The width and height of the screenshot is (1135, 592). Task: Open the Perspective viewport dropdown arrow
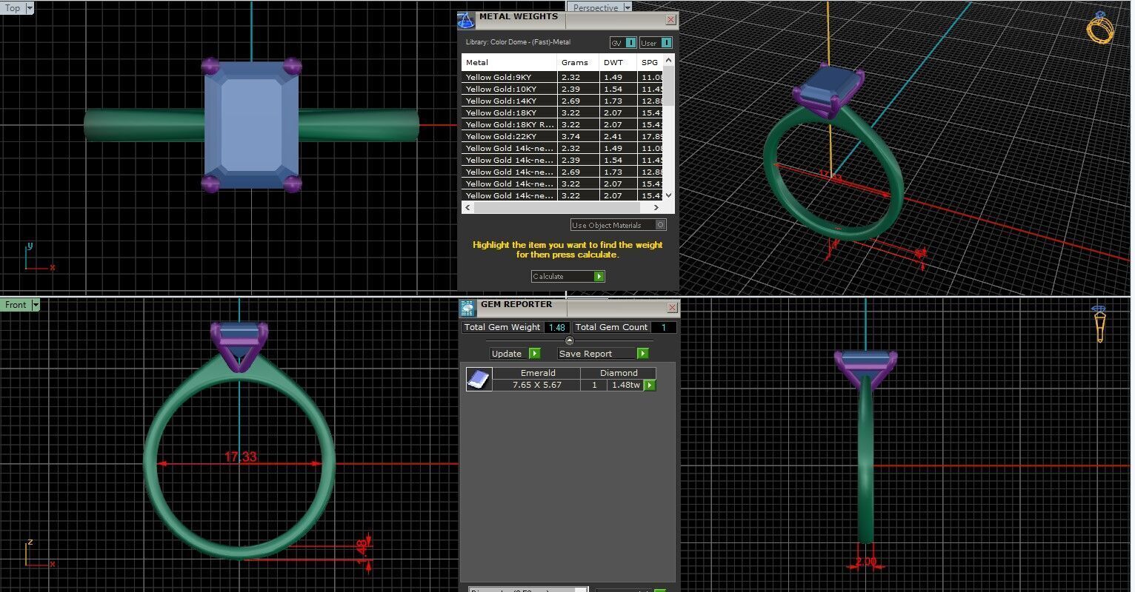coord(628,8)
